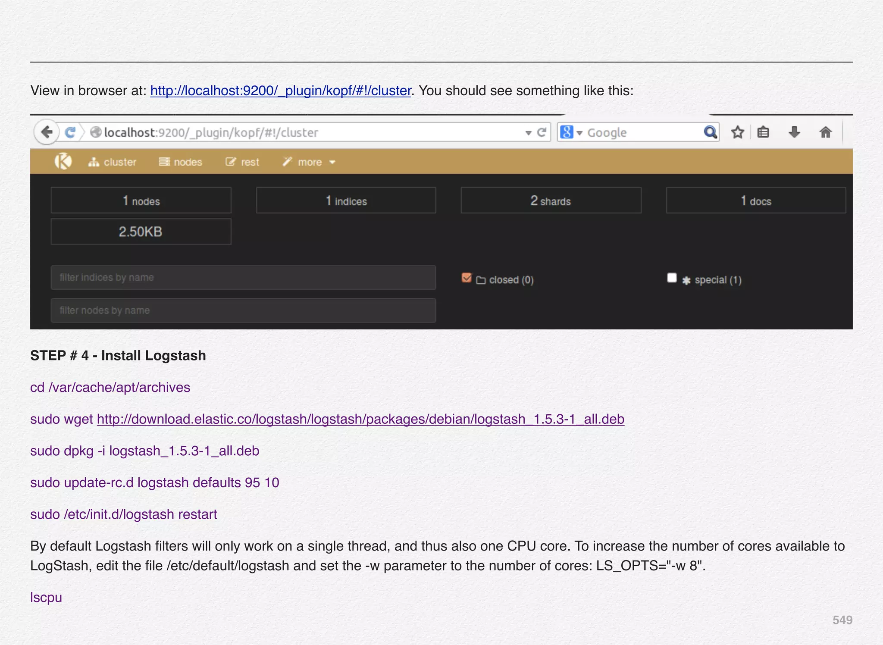The height and width of the screenshot is (645, 883).
Task: Check the special (1) checkbox
Action: point(672,278)
